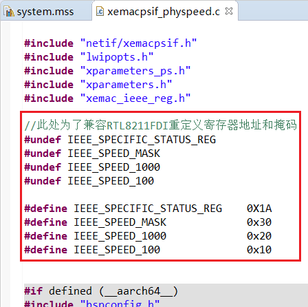308x307 pixels.
Task: Click the "xparameters.h" include line
Action: (98, 85)
